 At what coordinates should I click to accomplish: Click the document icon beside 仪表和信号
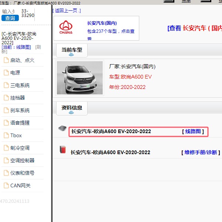point(6,173)
